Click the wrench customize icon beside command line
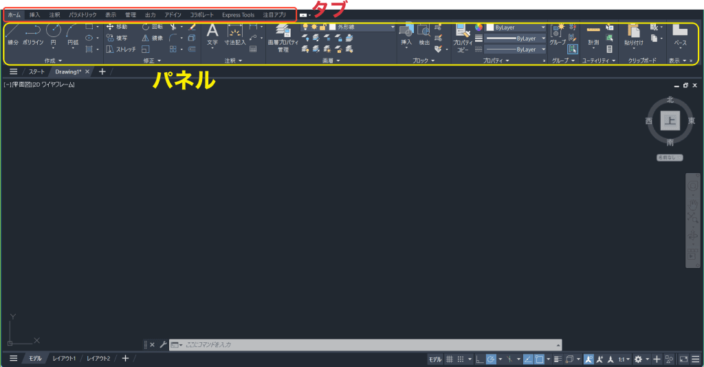Viewport: 704px width, 367px height. pos(163,344)
